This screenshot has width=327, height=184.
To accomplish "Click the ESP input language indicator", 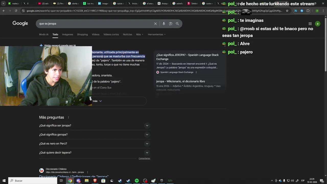I will (303, 181).
